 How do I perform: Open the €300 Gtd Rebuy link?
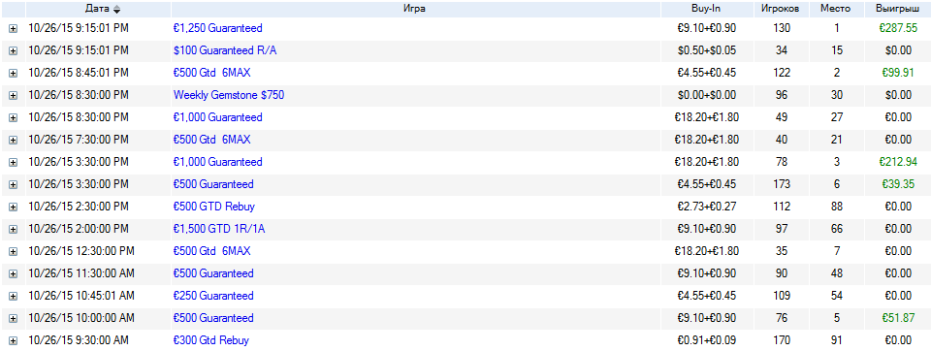click(x=210, y=340)
